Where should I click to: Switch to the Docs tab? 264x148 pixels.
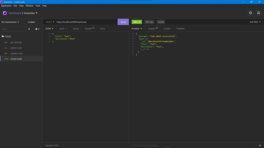click(103, 29)
